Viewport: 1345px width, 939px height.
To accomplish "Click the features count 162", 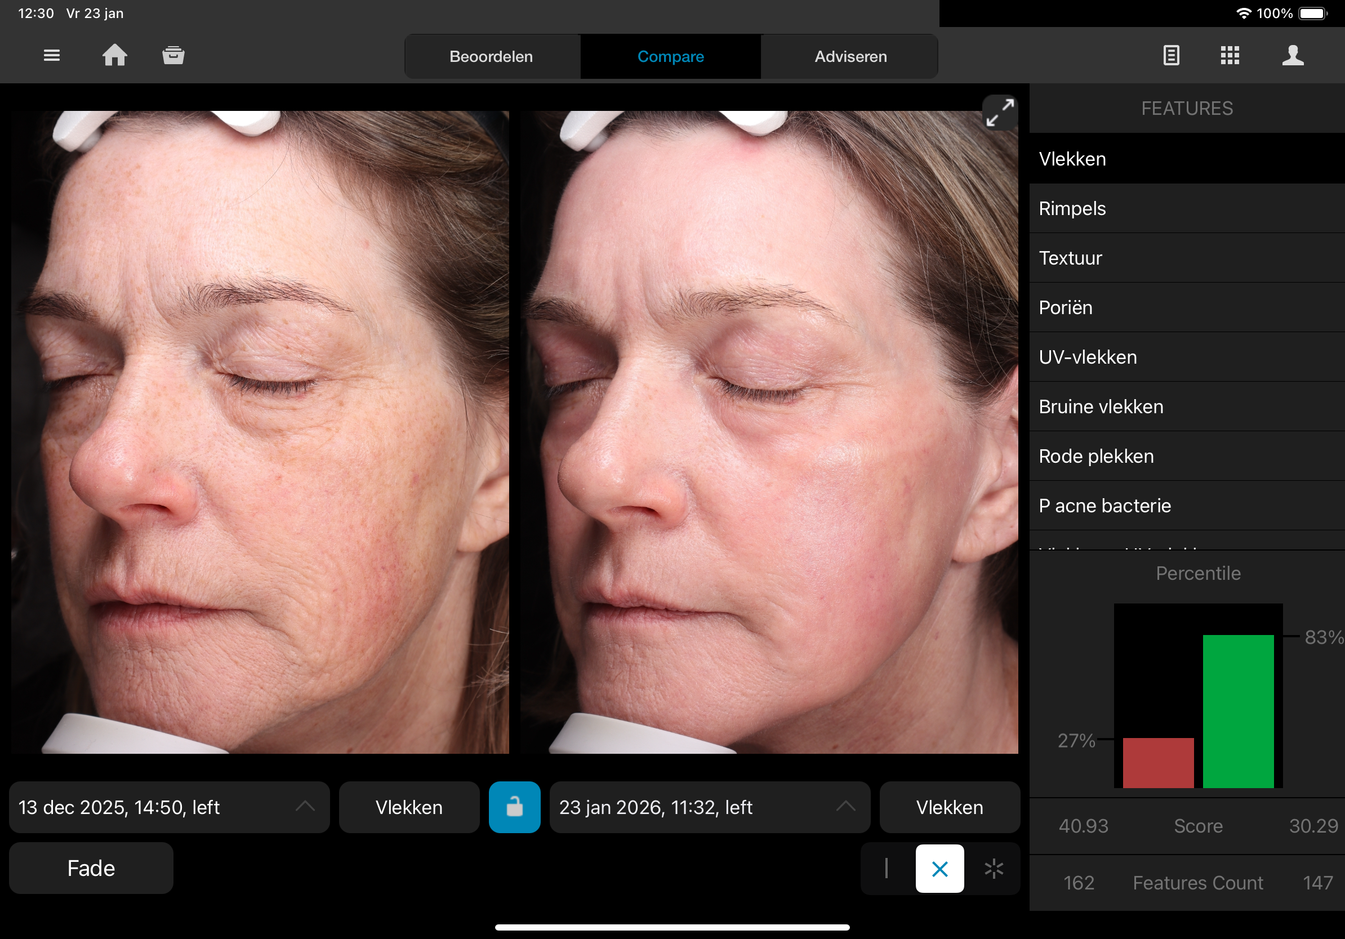I will coord(1079,883).
